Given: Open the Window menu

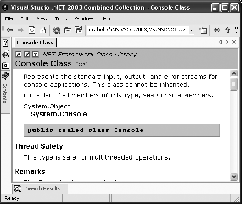Looking at the screenshot, I should [x=84, y=19].
